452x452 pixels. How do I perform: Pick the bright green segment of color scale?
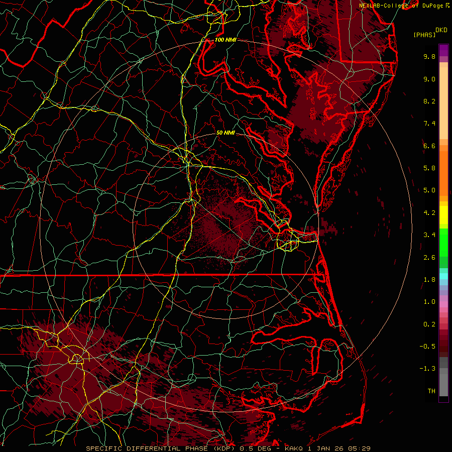click(443, 242)
